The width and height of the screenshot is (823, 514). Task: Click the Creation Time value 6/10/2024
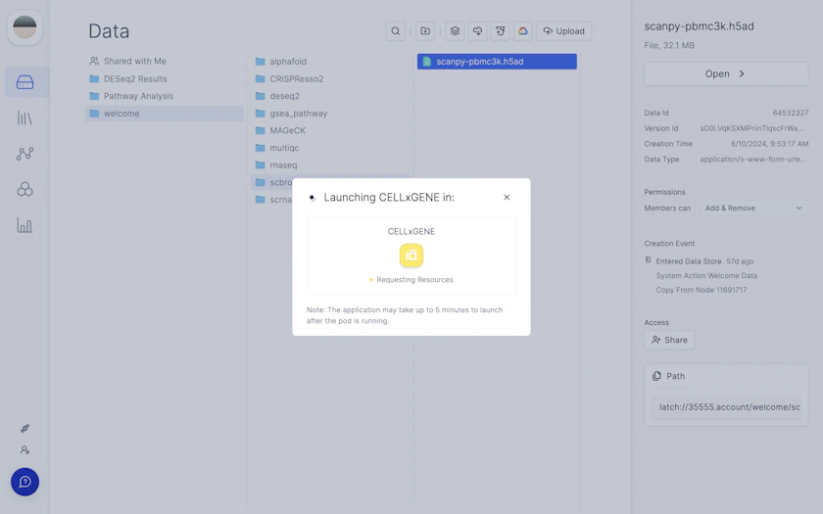[x=769, y=144]
